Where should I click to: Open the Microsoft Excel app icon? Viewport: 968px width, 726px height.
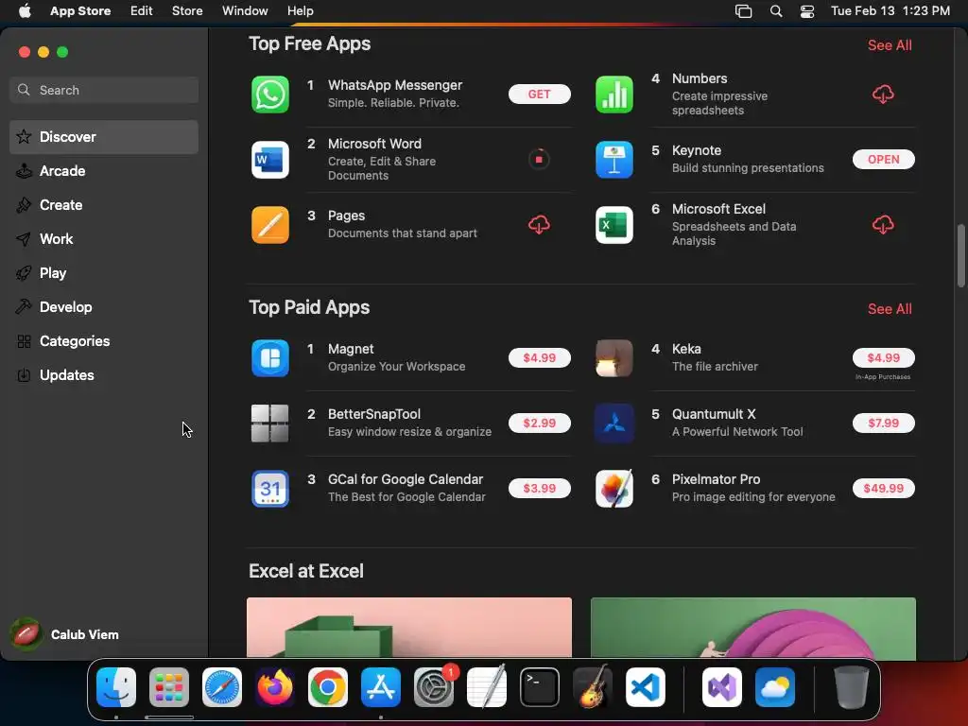tap(614, 225)
